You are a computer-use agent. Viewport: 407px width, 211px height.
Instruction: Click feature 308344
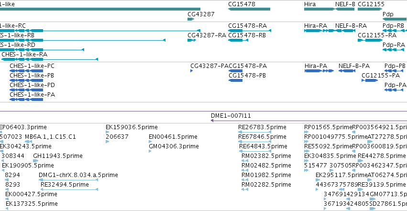pos(2,161)
